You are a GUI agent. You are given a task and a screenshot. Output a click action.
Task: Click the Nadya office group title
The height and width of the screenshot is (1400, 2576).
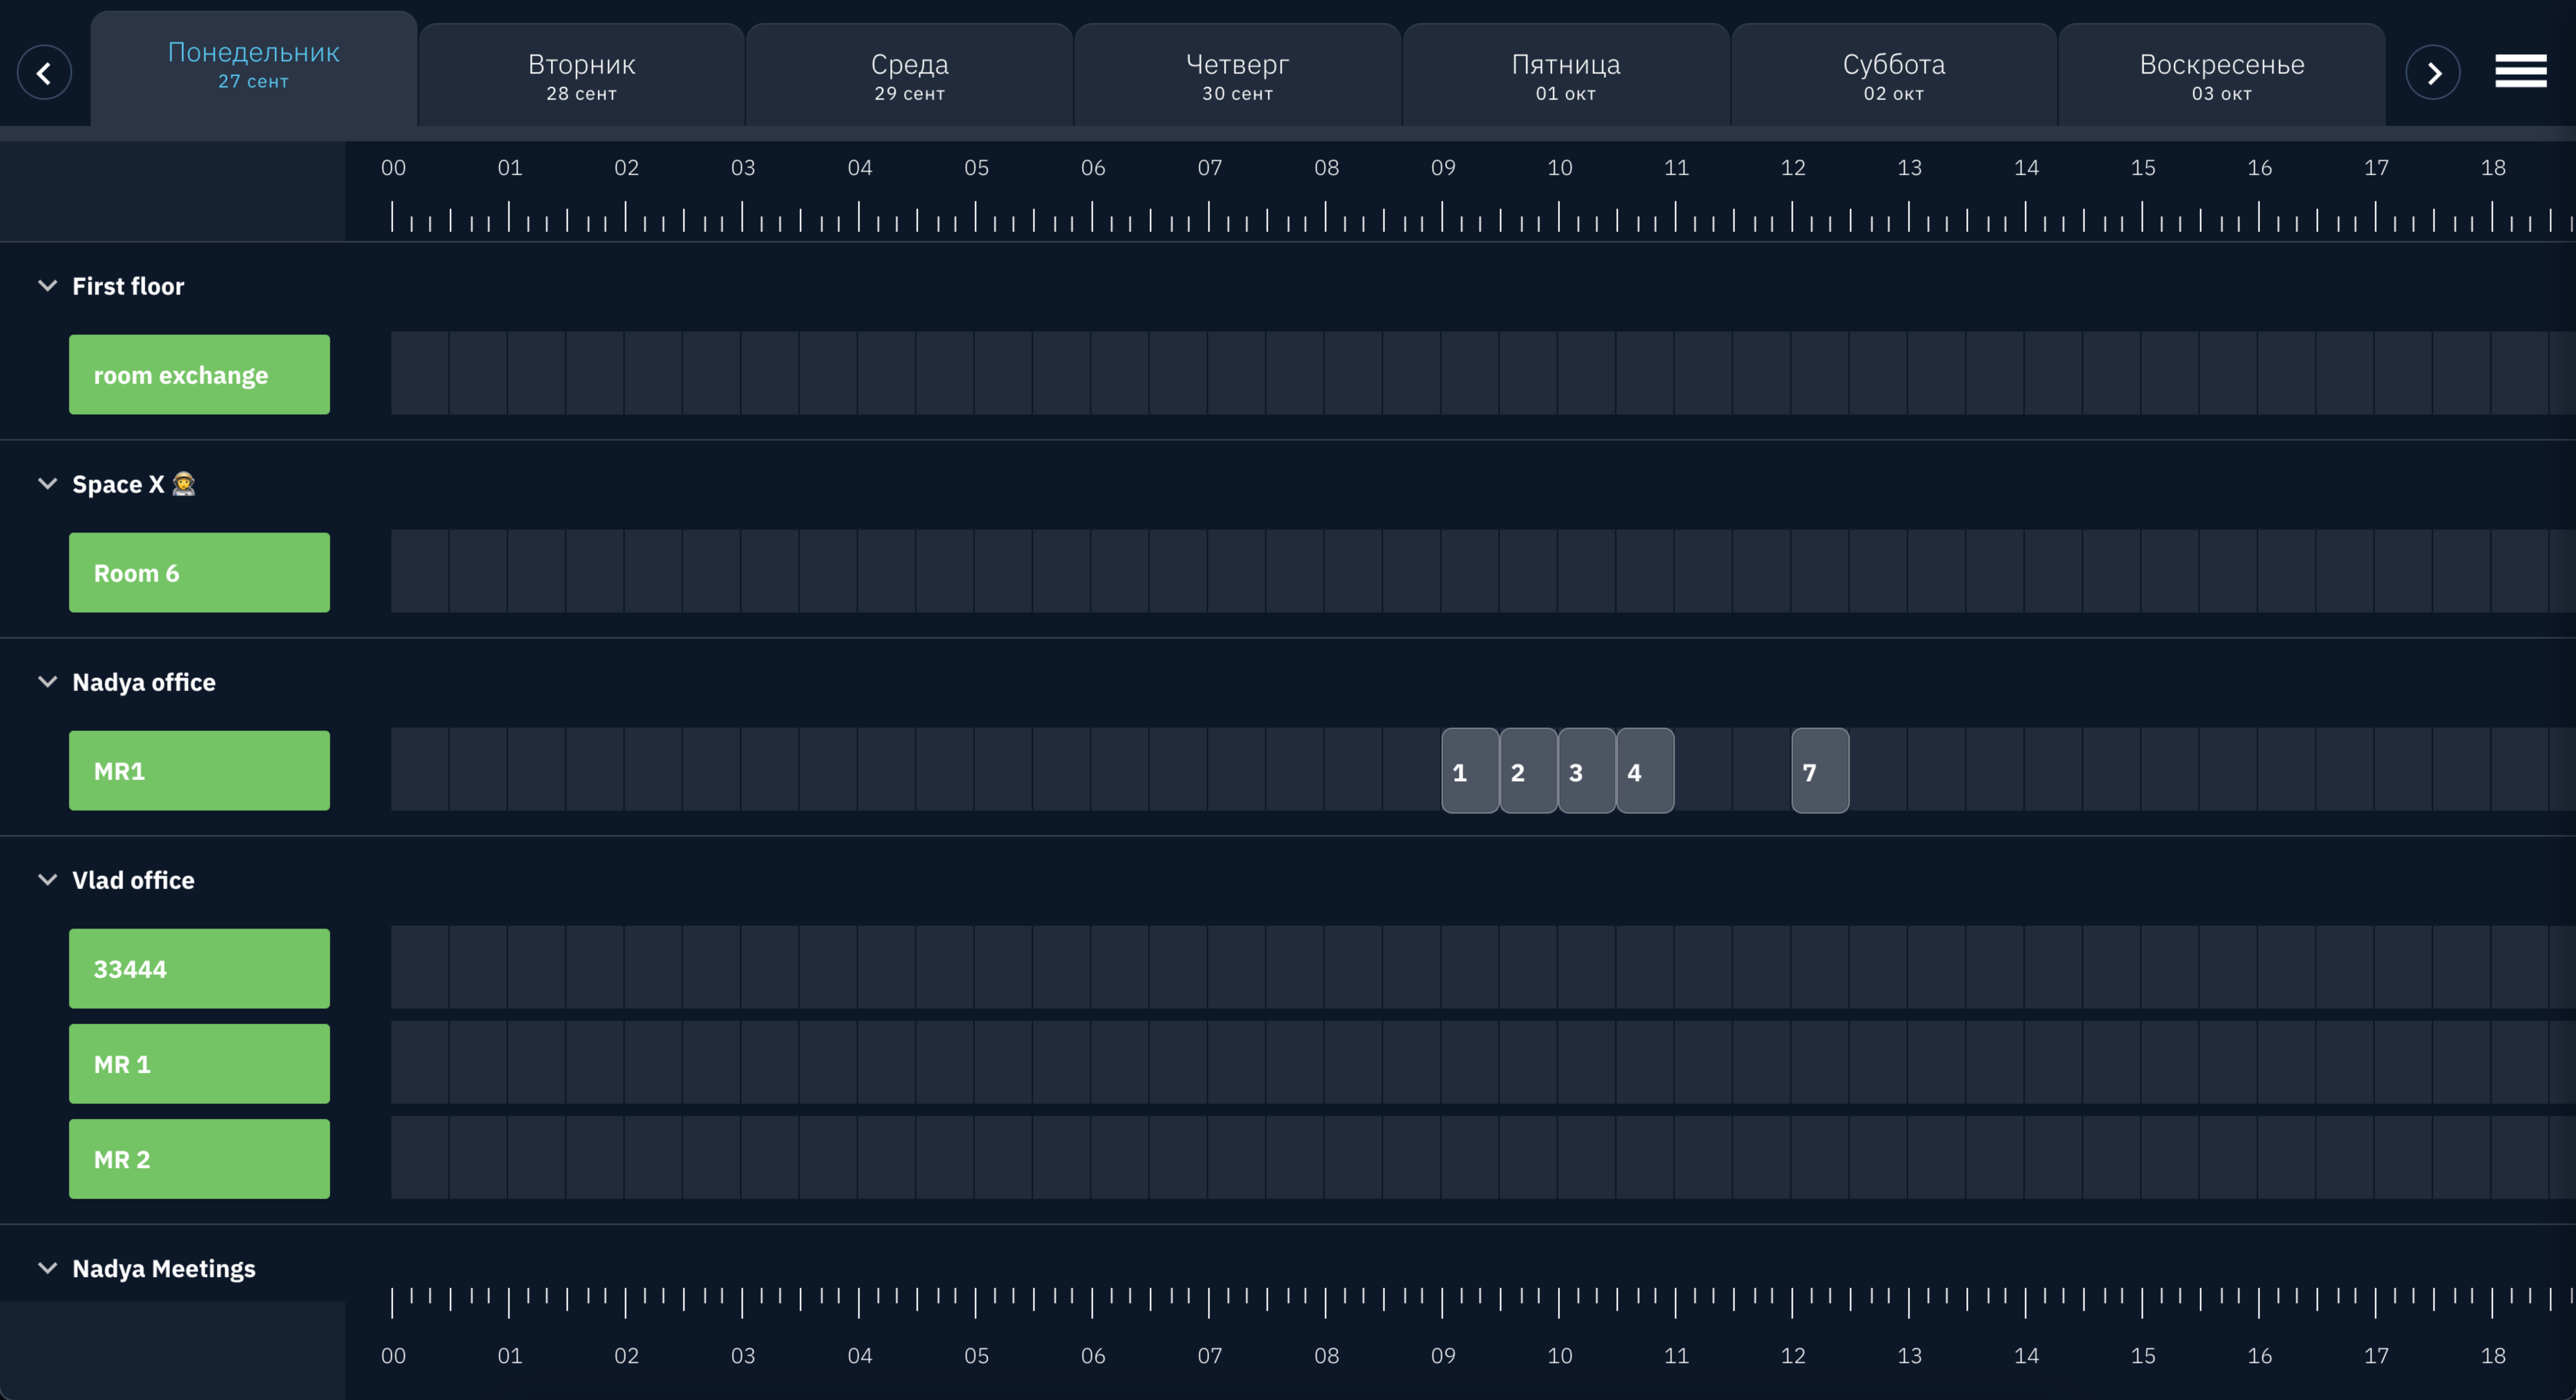pos(144,682)
